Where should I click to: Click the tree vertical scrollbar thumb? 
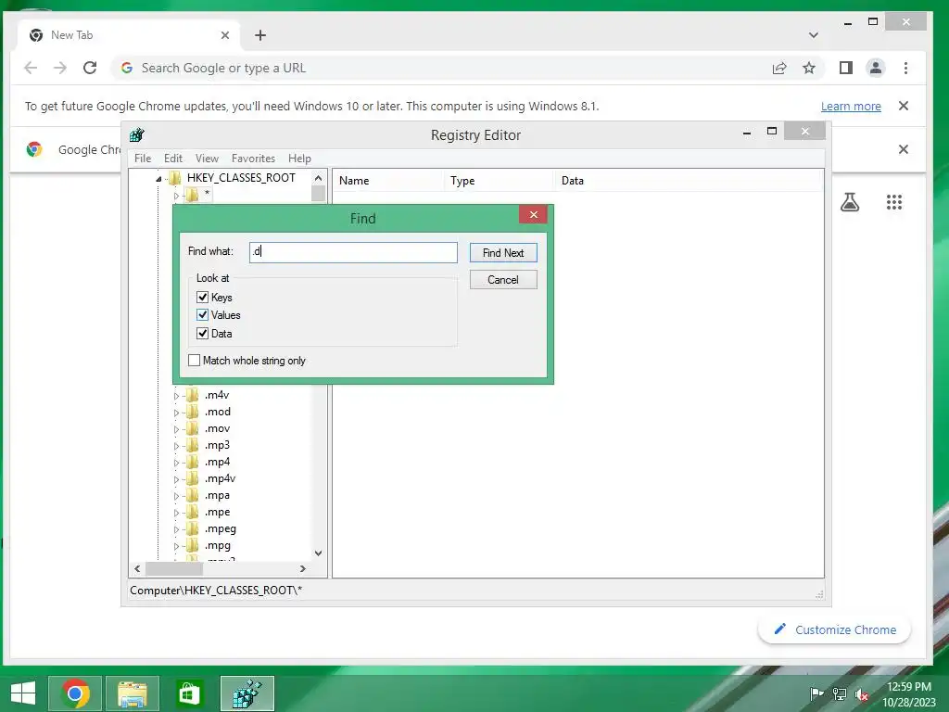pos(319,193)
